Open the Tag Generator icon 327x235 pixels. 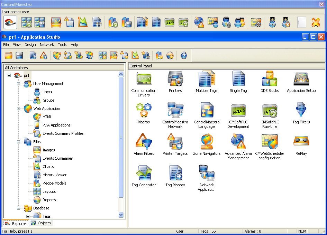(x=144, y=173)
